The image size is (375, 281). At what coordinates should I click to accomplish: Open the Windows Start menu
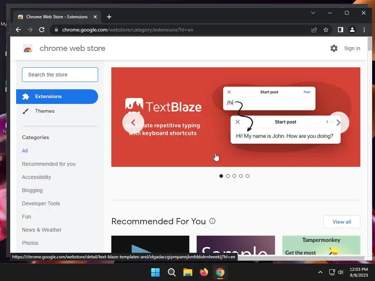click(155, 272)
